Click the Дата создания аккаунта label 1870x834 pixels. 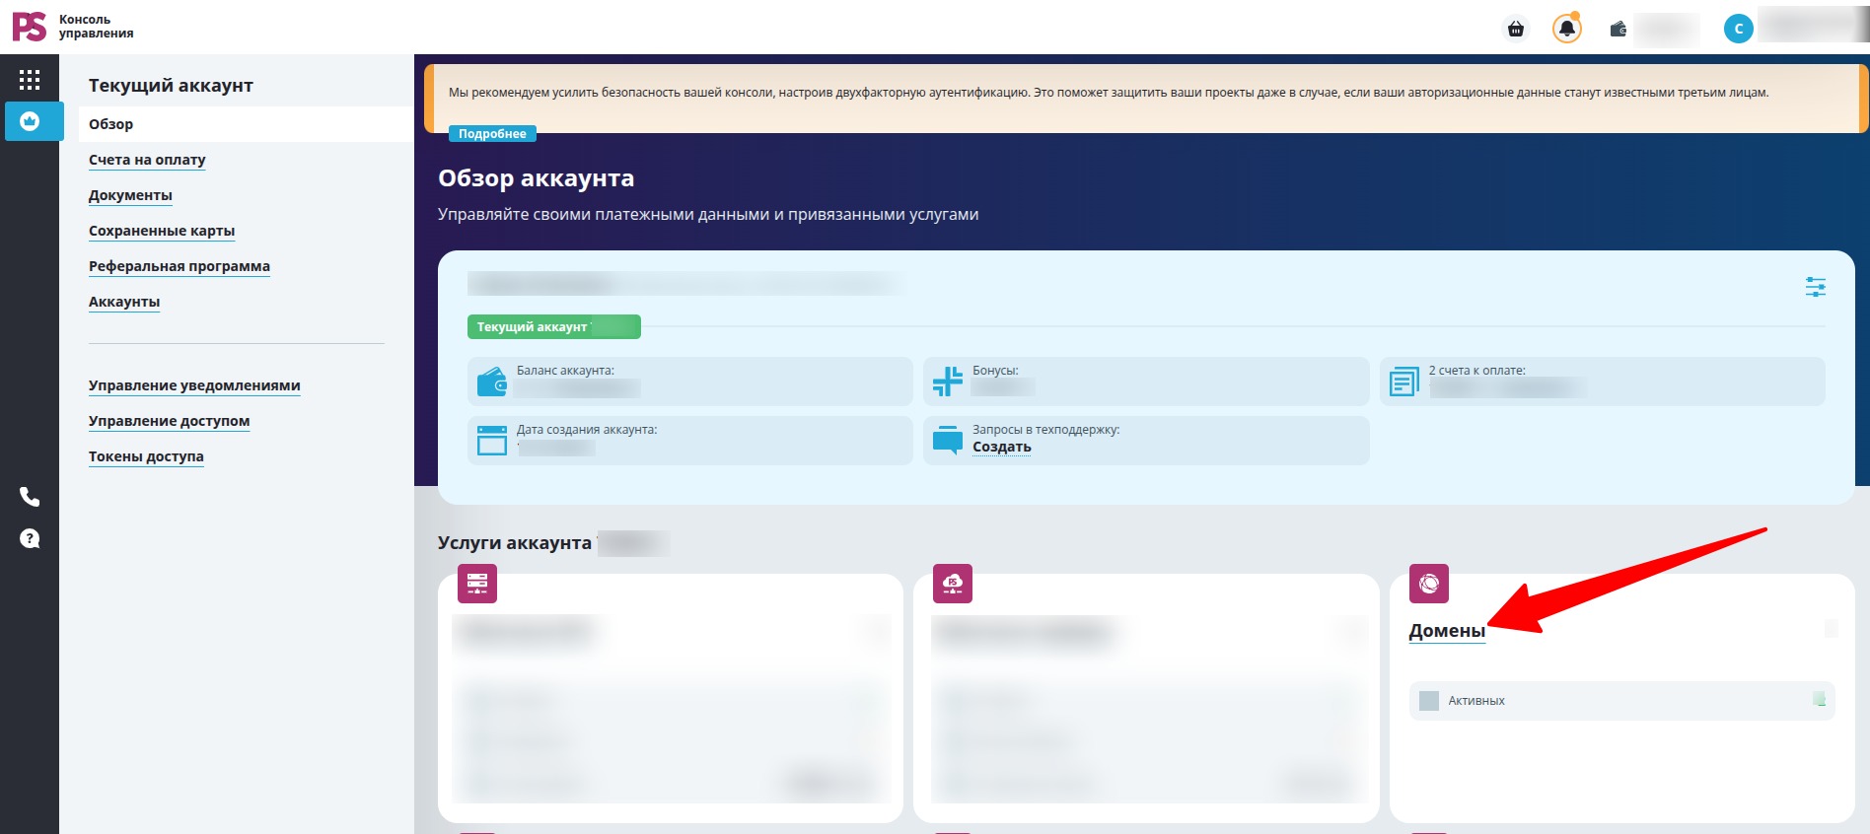[x=587, y=430]
